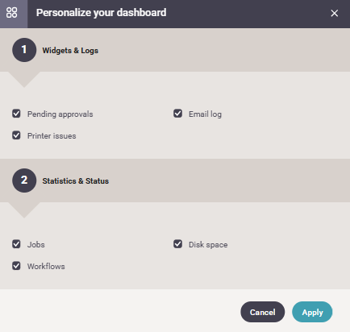Click the step 2 number circle

[24, 181]
